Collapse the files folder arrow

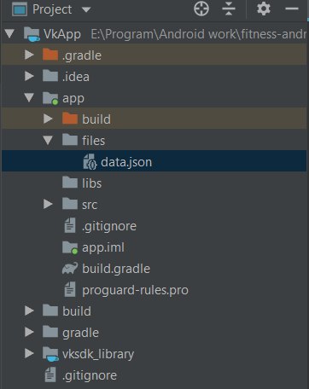(48, 140)
